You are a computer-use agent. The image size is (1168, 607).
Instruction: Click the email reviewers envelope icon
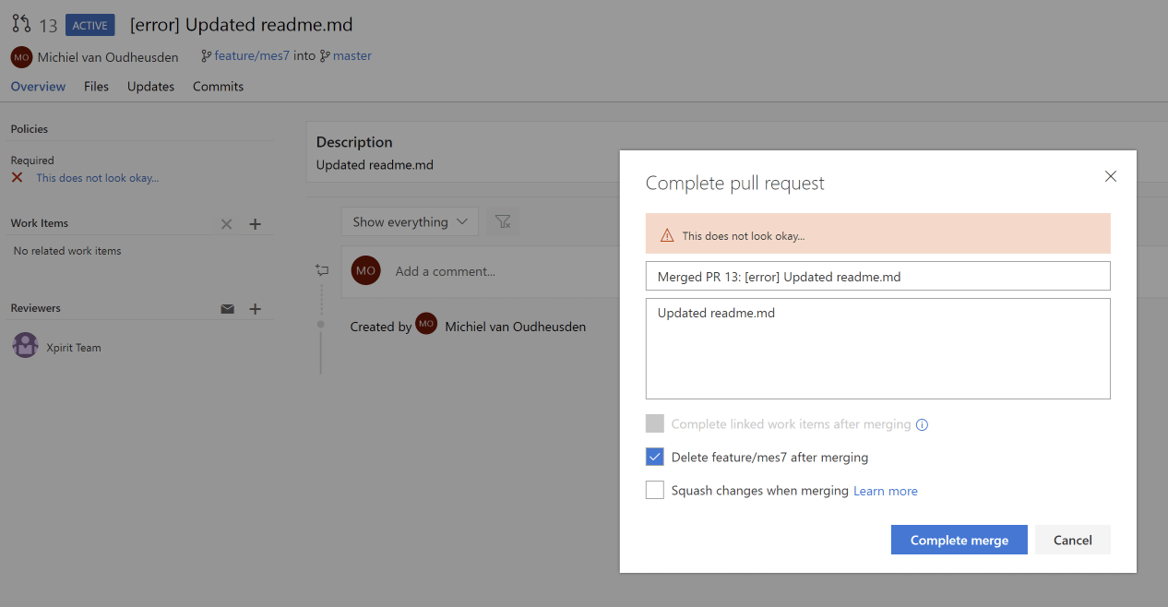coord(227,309)
